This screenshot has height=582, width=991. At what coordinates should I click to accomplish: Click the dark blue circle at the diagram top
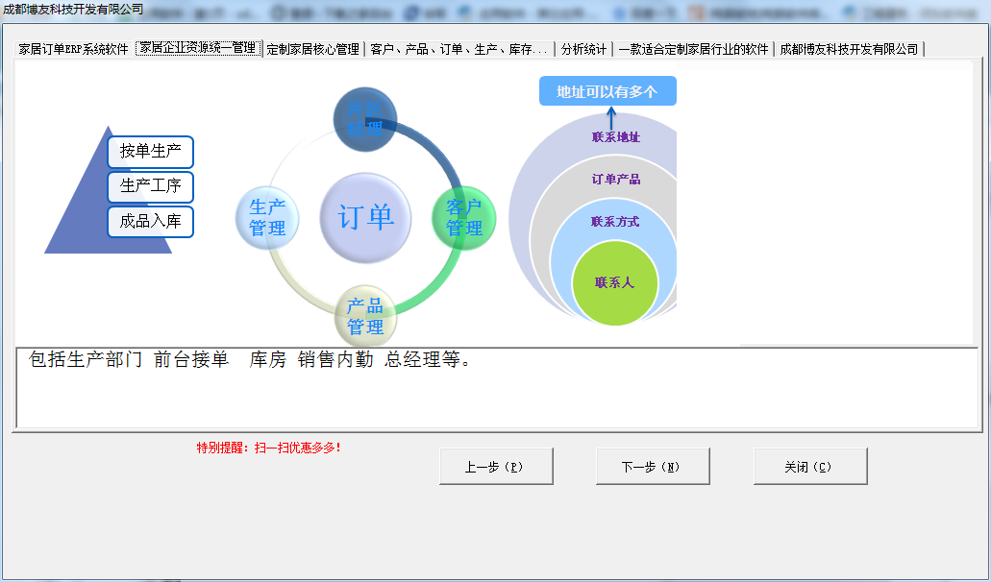(365, 117)
